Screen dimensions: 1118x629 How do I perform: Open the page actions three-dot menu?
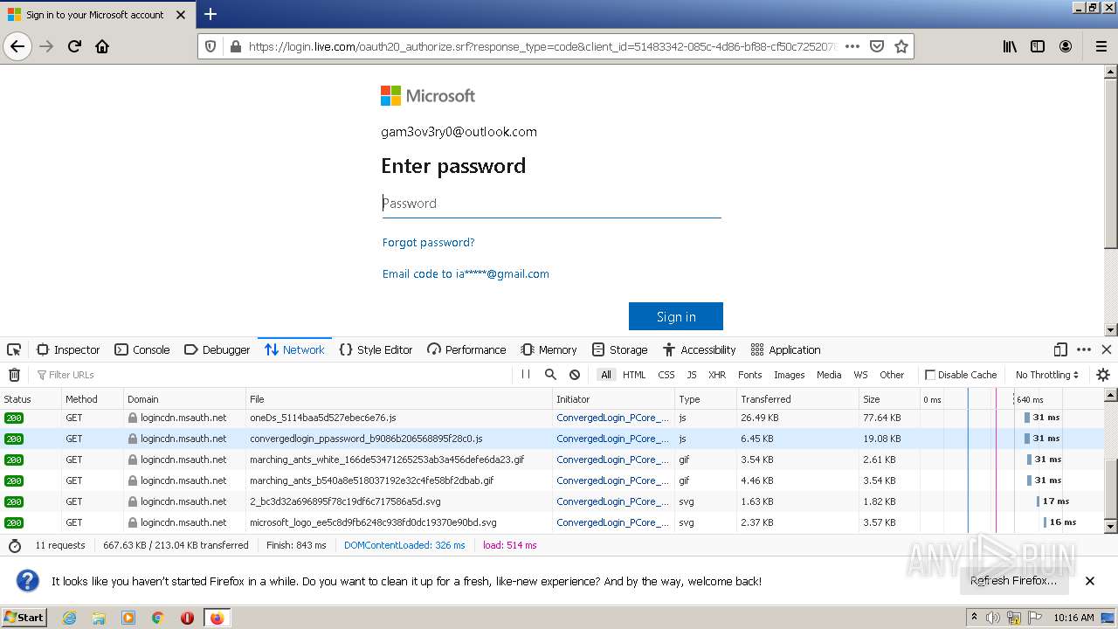(x=852, y=46)
